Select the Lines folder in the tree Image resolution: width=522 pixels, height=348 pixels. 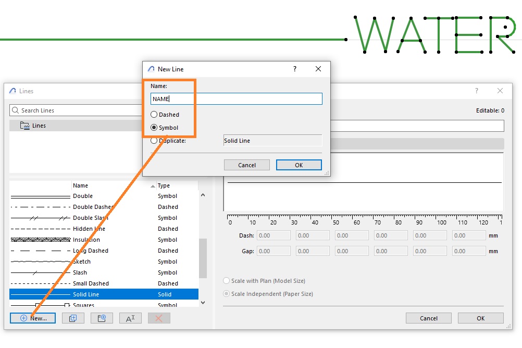point(76,126)
